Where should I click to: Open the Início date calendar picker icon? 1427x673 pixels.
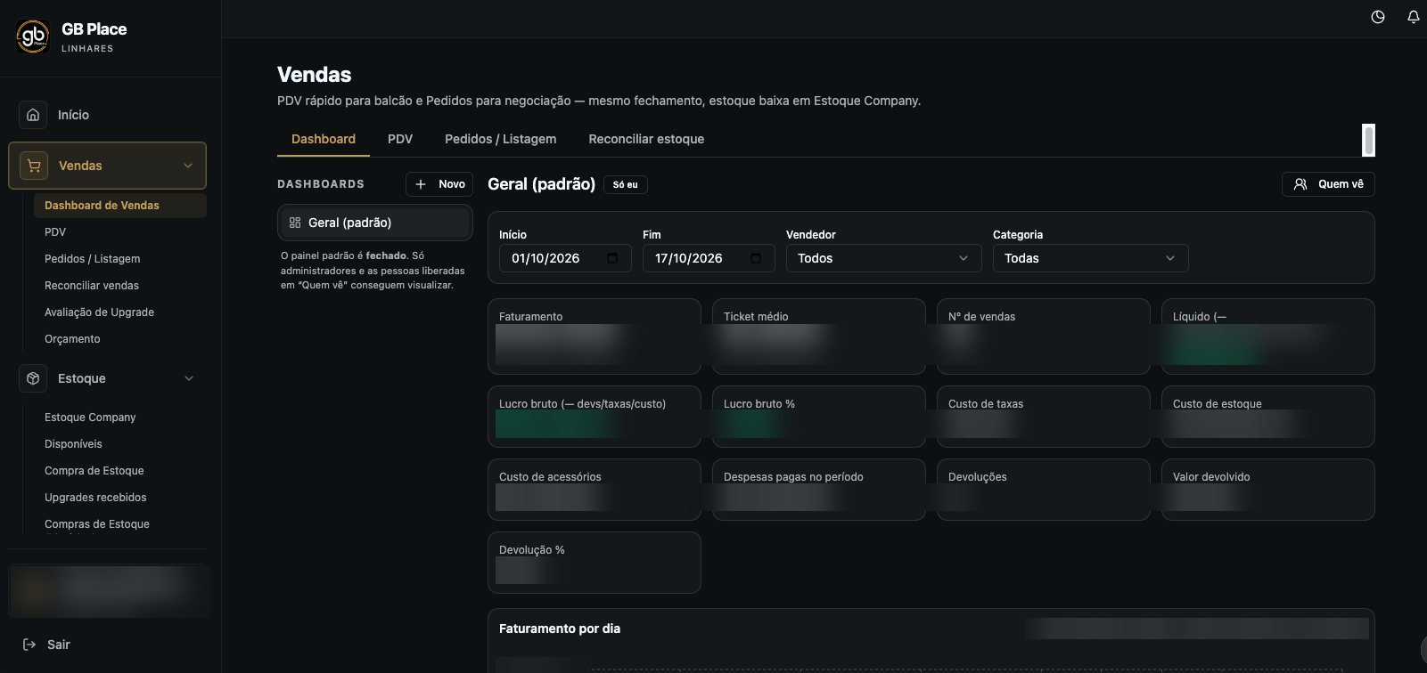[x=612, y=258]
